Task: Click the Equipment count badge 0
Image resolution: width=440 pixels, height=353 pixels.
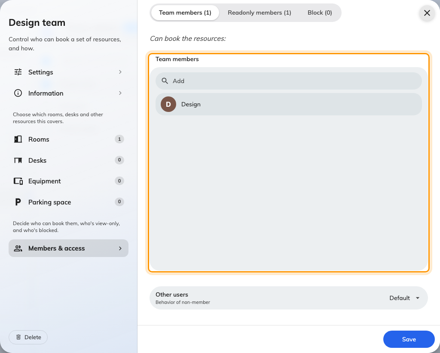Action: [119, 181]
